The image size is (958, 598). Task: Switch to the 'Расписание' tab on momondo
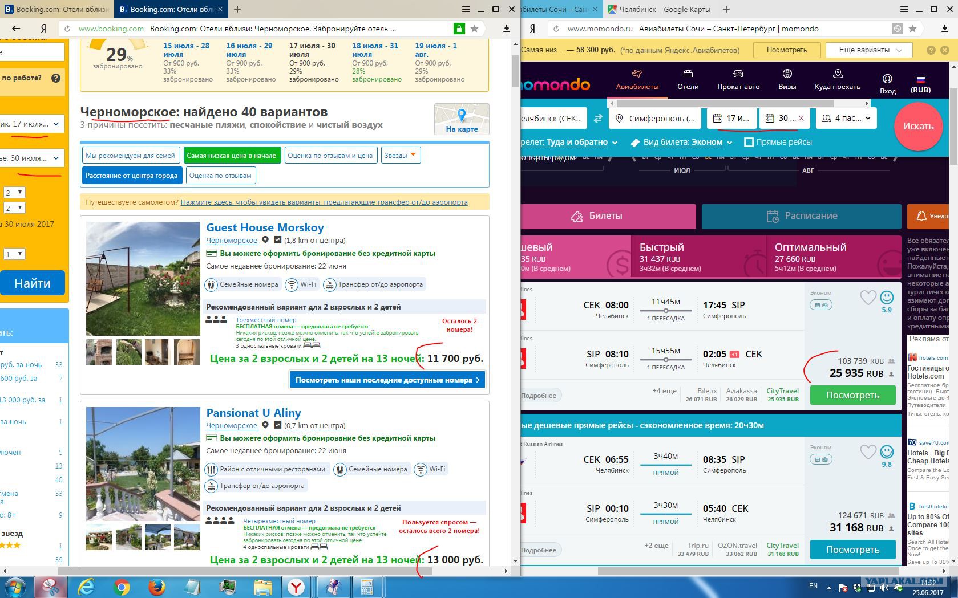pos(802,216)
